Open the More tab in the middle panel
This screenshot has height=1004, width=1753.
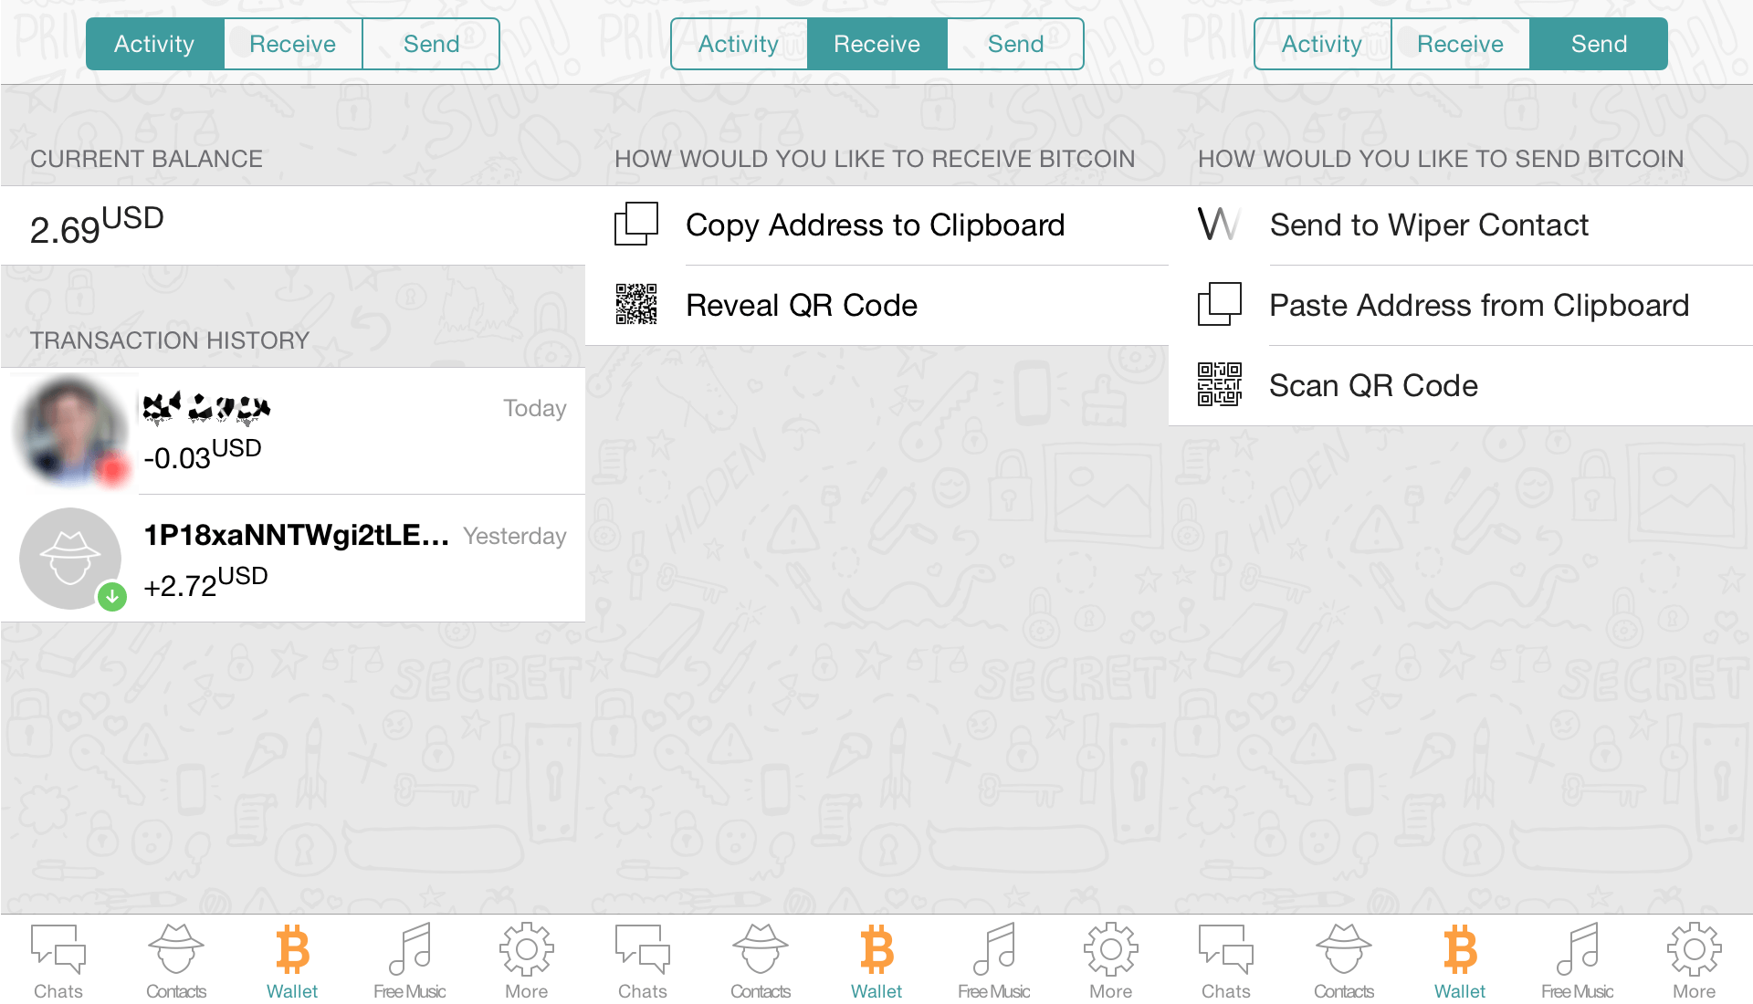pos(1110,960)
